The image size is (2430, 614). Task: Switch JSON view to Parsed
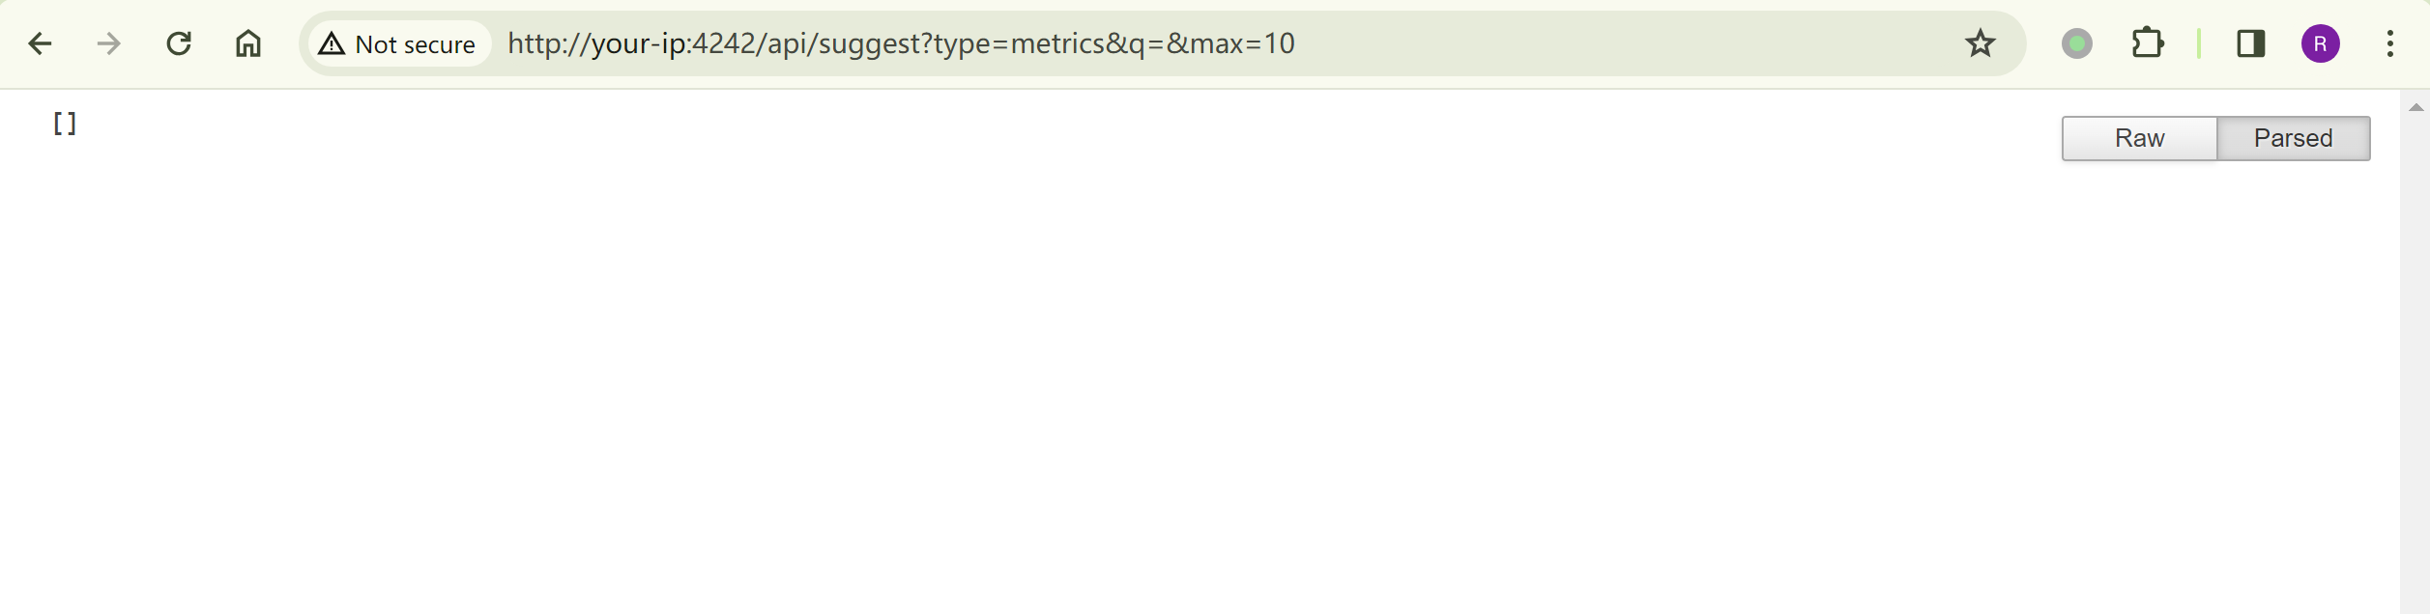pos(2293,138)
